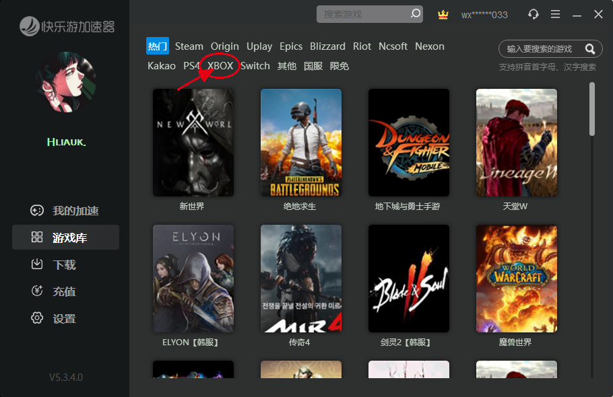Open the hamburger menu icon

click(555, 14)
